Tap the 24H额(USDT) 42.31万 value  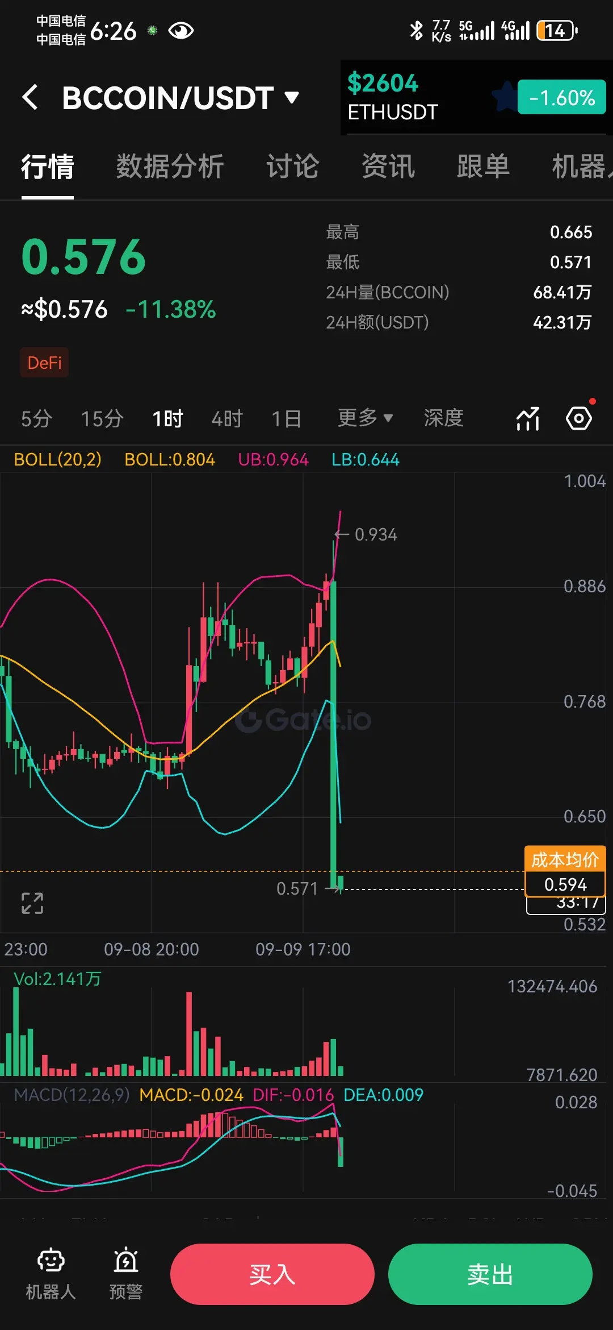click(x=562, y=322)
